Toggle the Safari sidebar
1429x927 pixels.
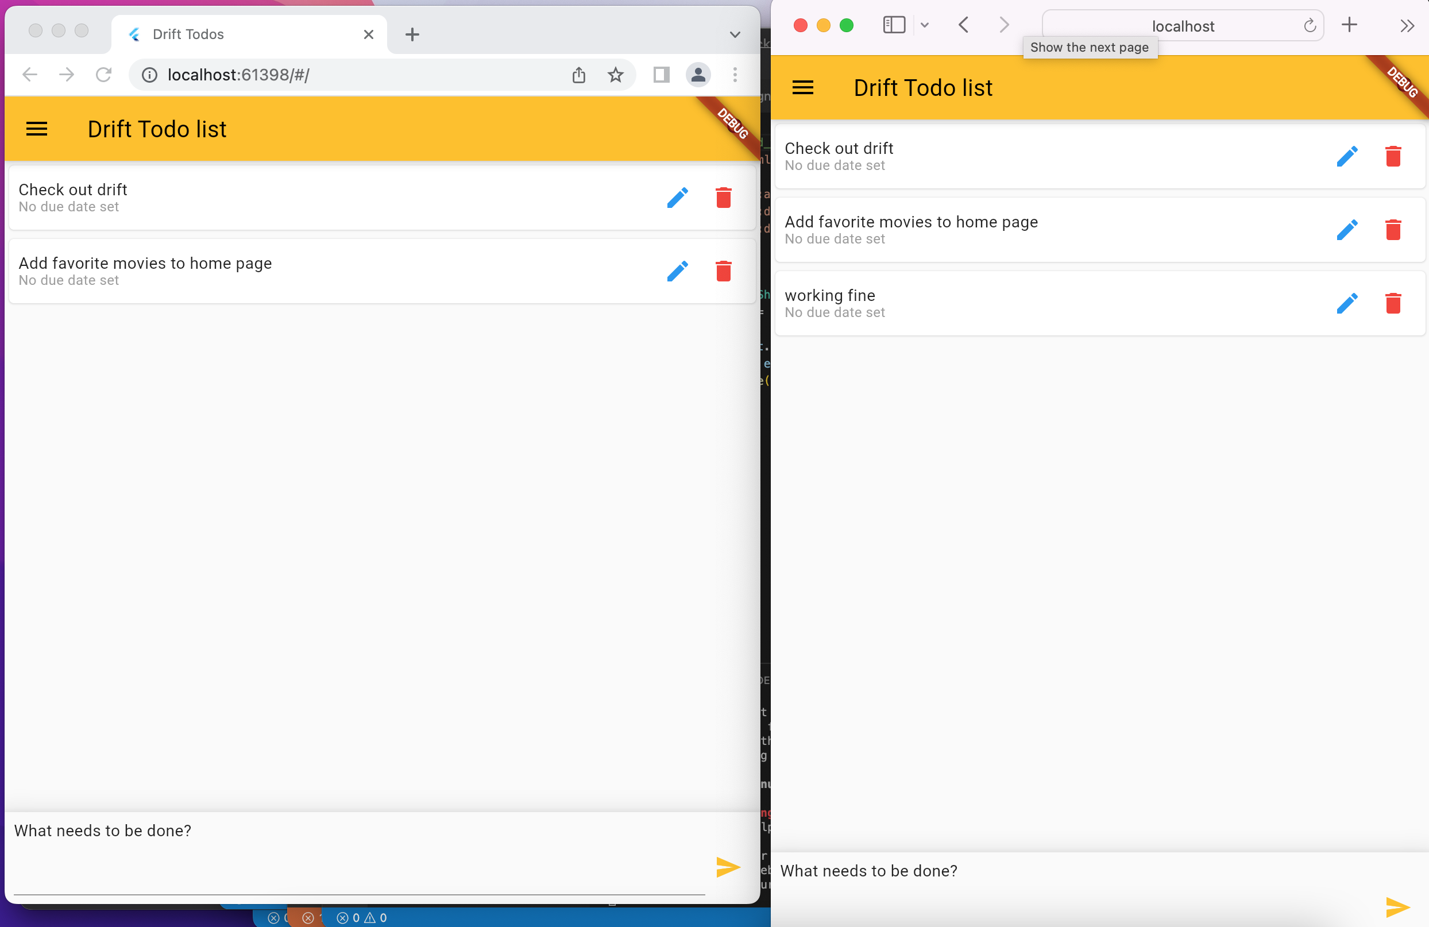click(x=894, y=25)
